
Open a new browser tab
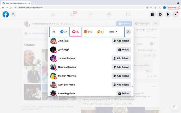(x=34, y=3)
